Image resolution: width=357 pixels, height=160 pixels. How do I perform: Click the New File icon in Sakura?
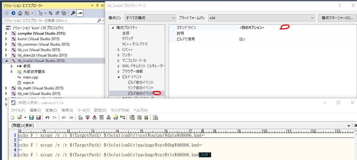(x=12, y=117)
